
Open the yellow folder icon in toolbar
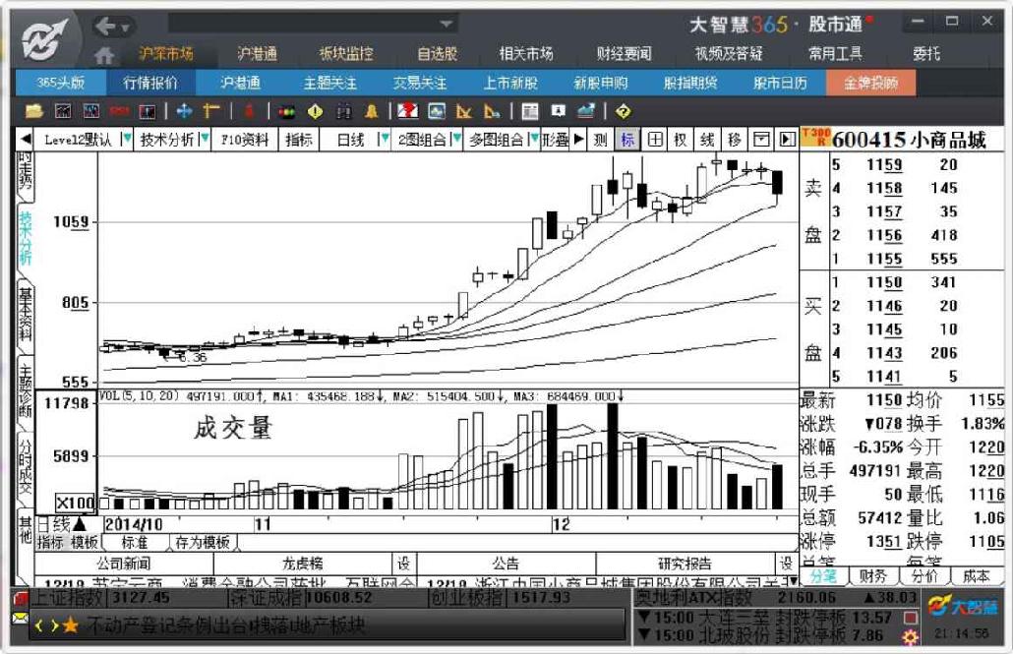coord(33,112)
